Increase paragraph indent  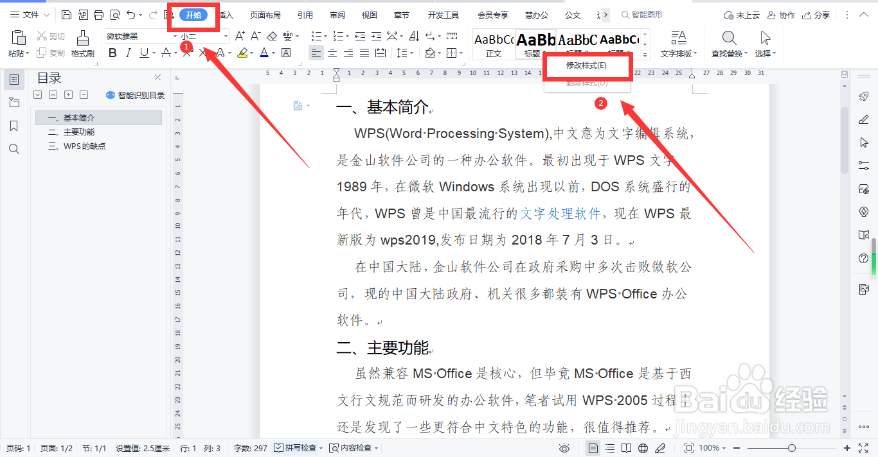click(x=375, y=37)
